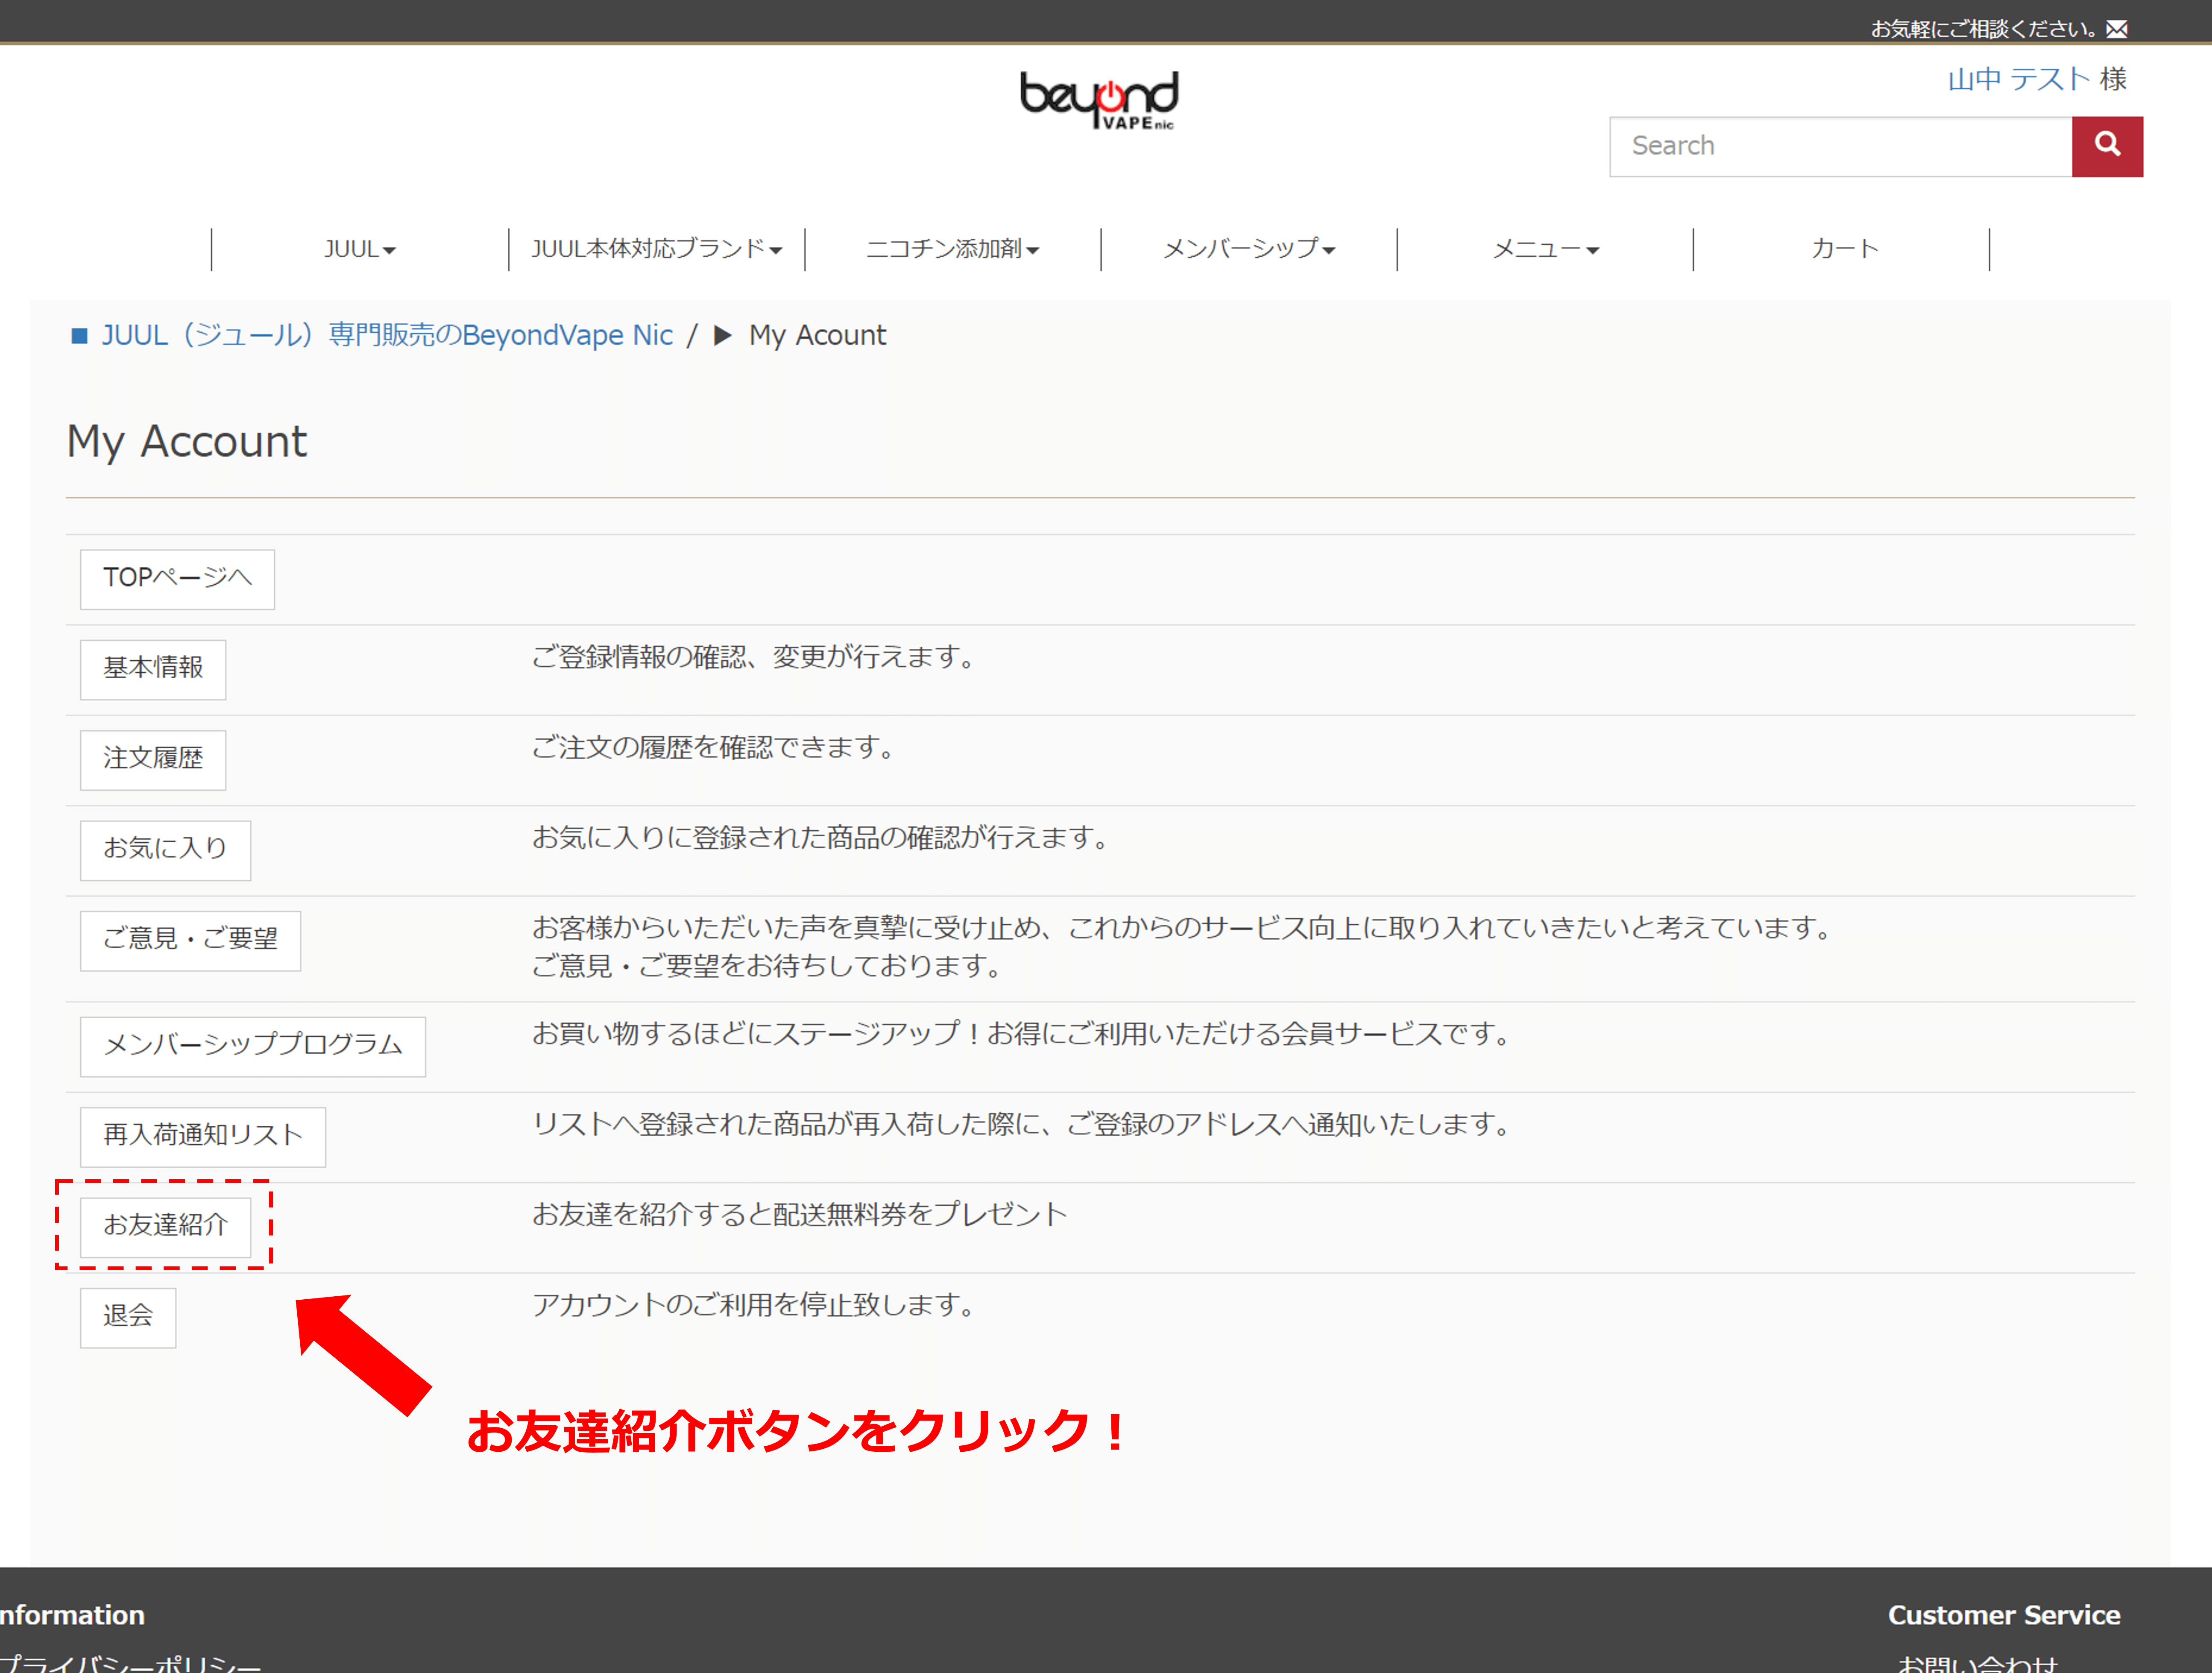Open the 注文履歴 order history
This screenshot has height=1673, width=2212.
coord(152,760)
